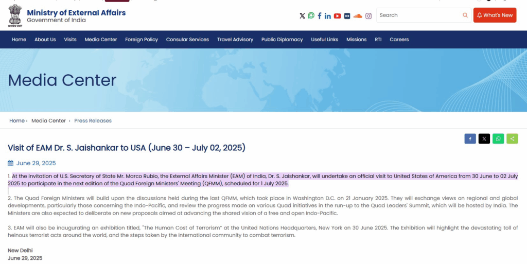This screenshot has width=527, height=264.
Task: Select Consular Services in navigation bar
Action: [x=187, y=40]
